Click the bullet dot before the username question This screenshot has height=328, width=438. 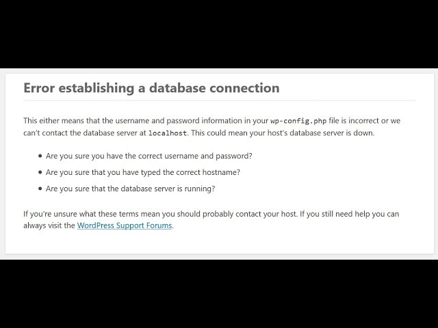tap(40, 156)
